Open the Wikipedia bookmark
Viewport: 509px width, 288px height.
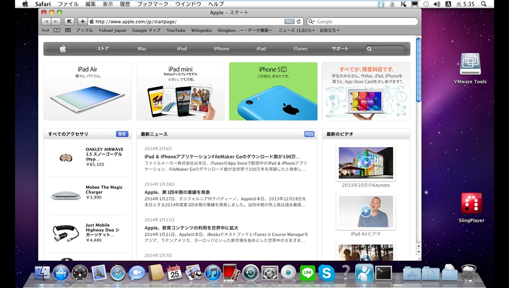click(201, 30)
